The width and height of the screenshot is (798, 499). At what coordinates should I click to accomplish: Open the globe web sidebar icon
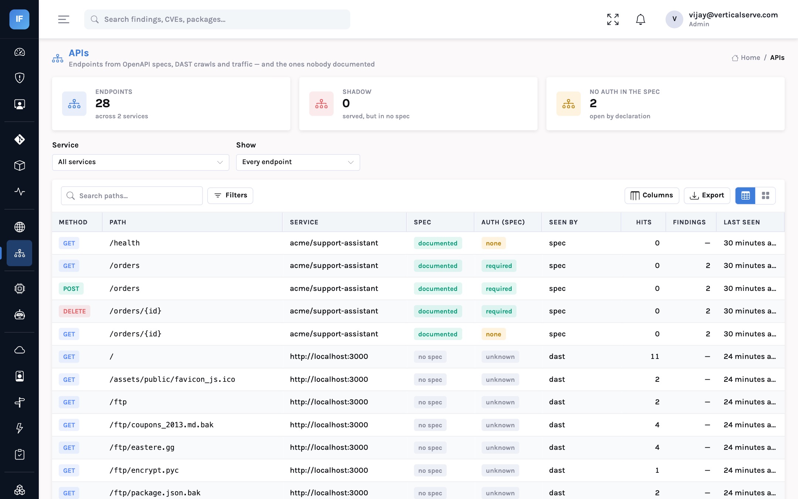20,227
